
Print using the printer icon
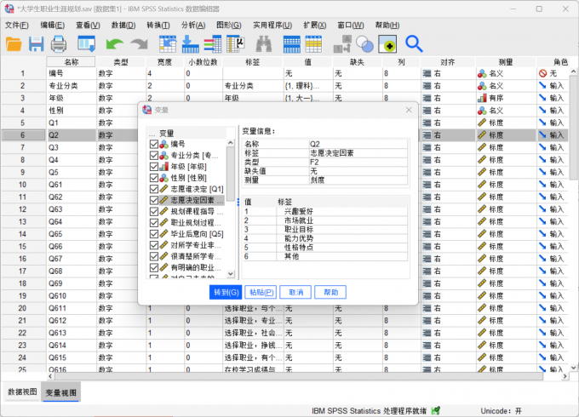(59, 44)
